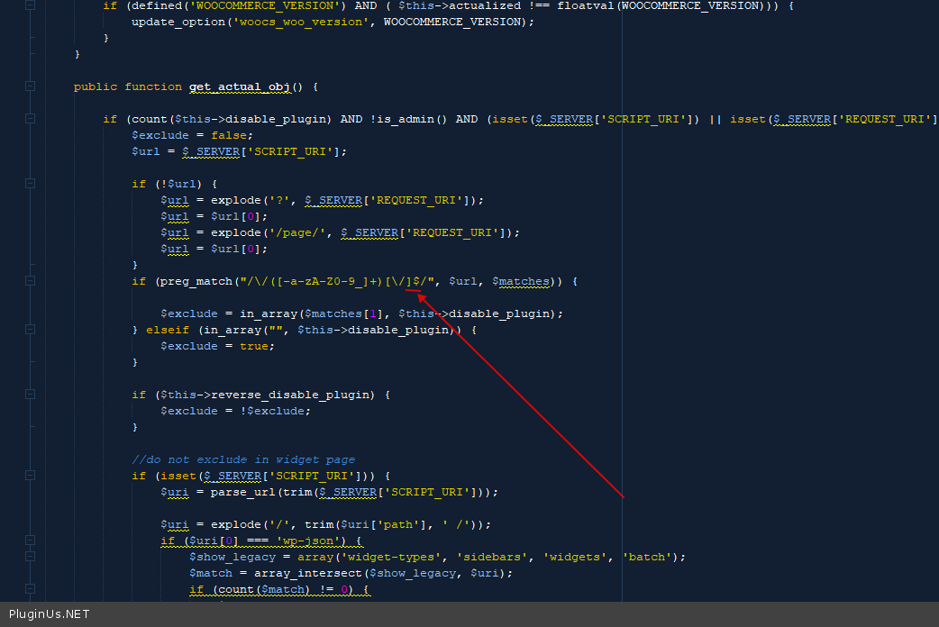This screenshot has width=939, height=627.
Task: Collapse the elseif in_array block
Action: click(x=30, y=330)
